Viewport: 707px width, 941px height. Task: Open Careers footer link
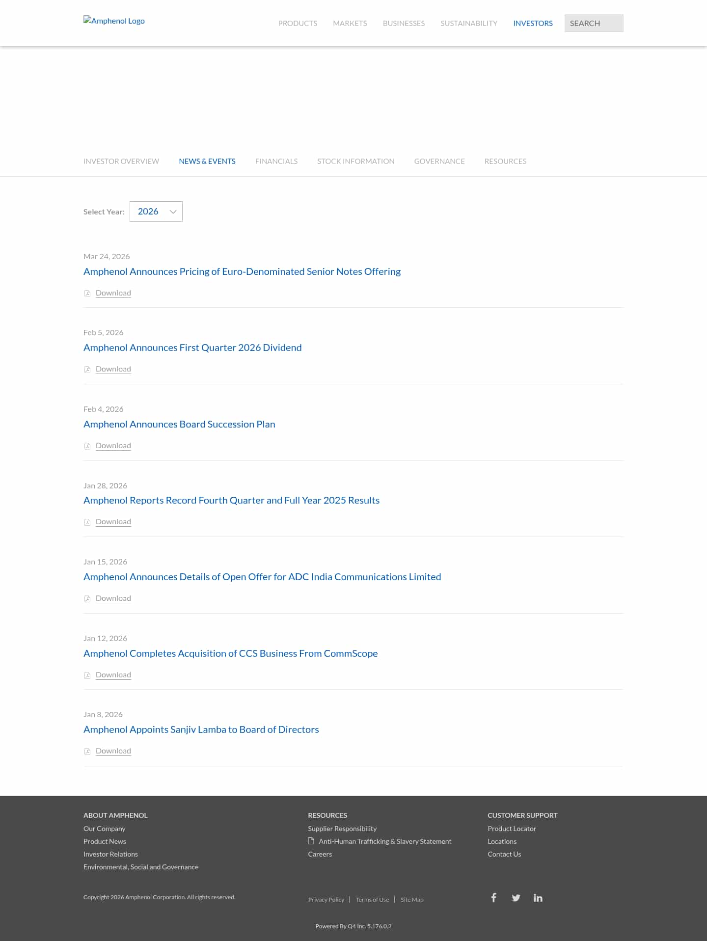pos(320,854)
